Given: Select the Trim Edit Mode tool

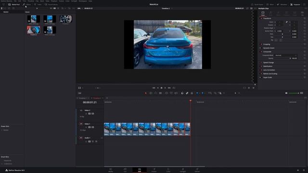Looking at the screenshot, I should coord(151,93).
